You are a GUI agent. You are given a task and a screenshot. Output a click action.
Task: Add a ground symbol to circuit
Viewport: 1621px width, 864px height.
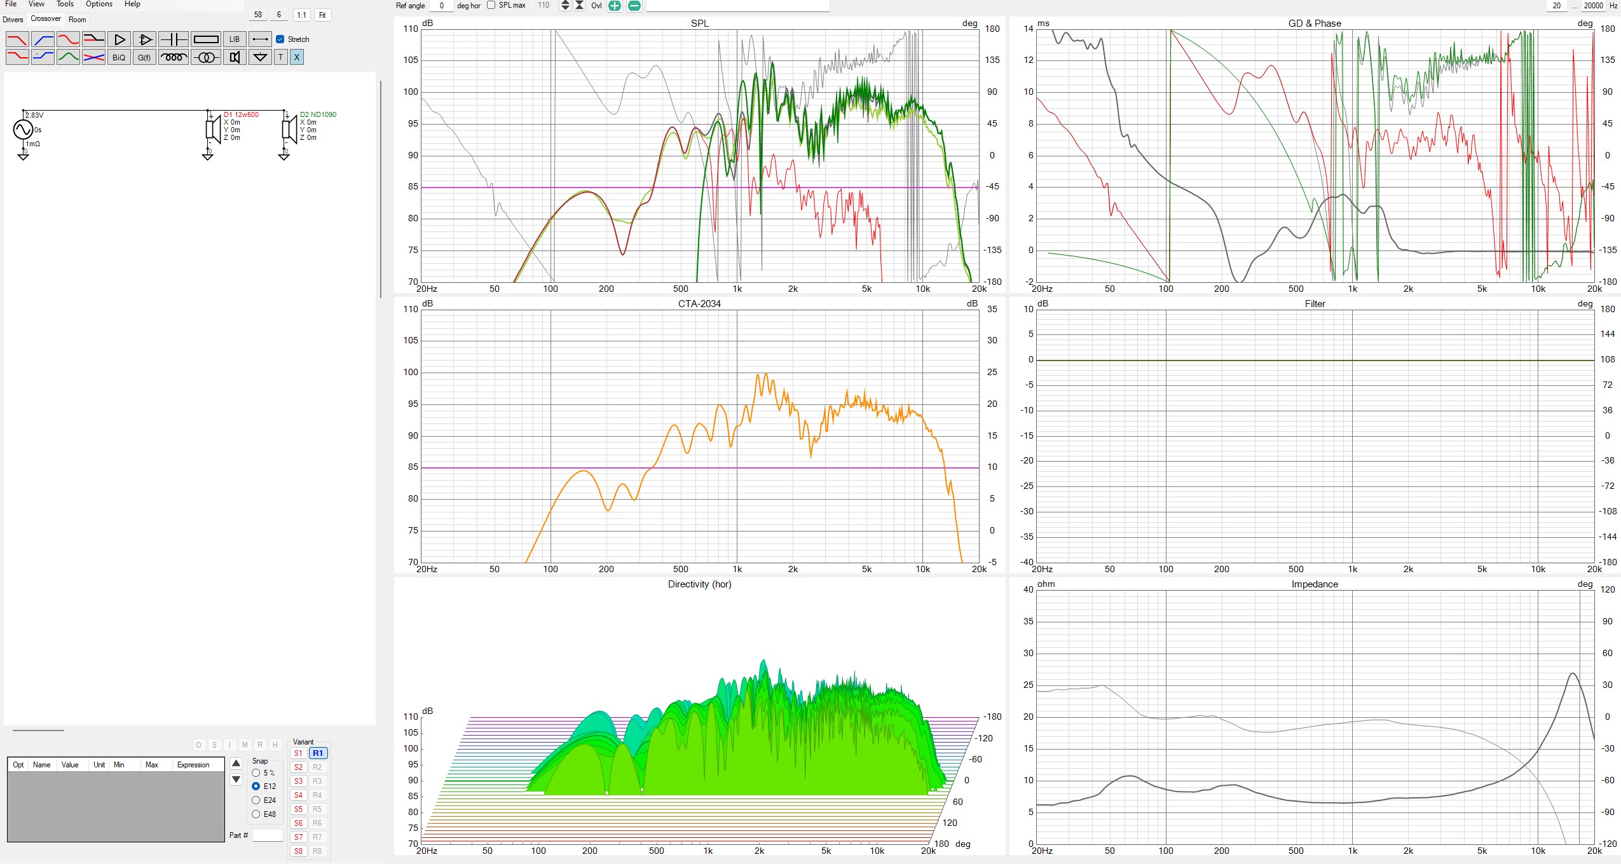pyautogui.click(x=259, y=57)
